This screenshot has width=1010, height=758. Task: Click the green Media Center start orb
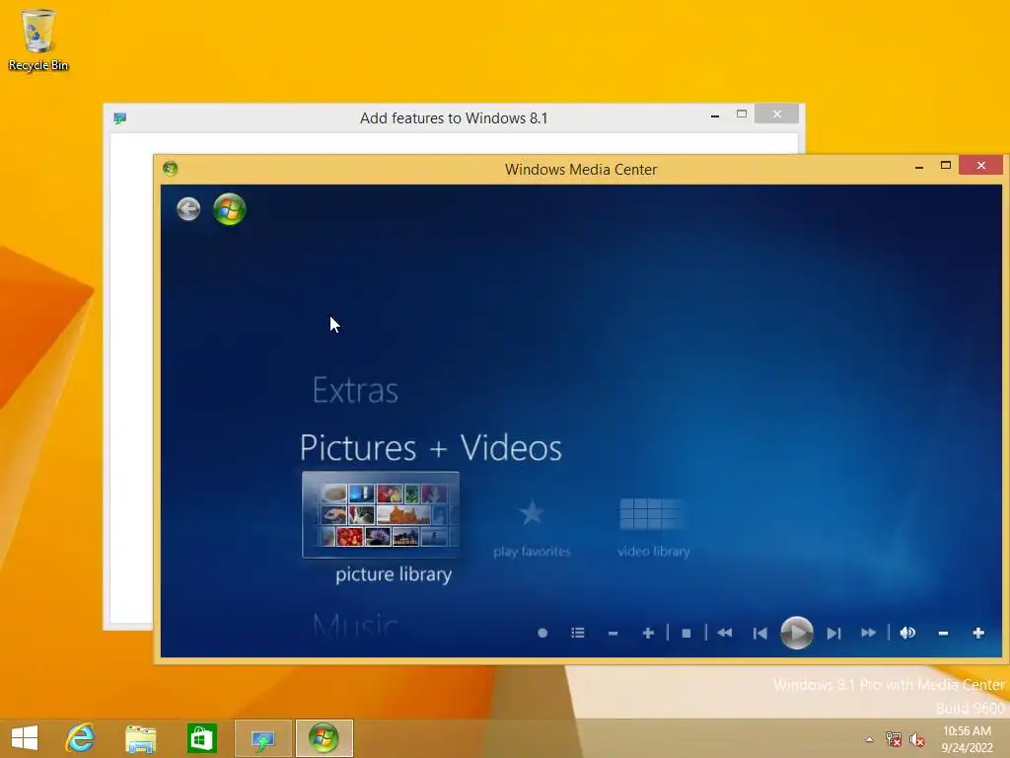pos(229,209)
